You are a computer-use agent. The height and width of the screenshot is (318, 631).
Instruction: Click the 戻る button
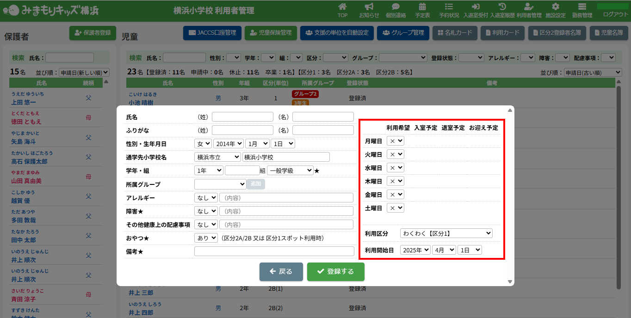pos(281,272)
